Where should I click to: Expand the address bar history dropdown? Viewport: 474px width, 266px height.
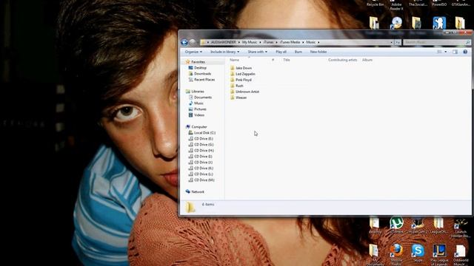(392, 43)
